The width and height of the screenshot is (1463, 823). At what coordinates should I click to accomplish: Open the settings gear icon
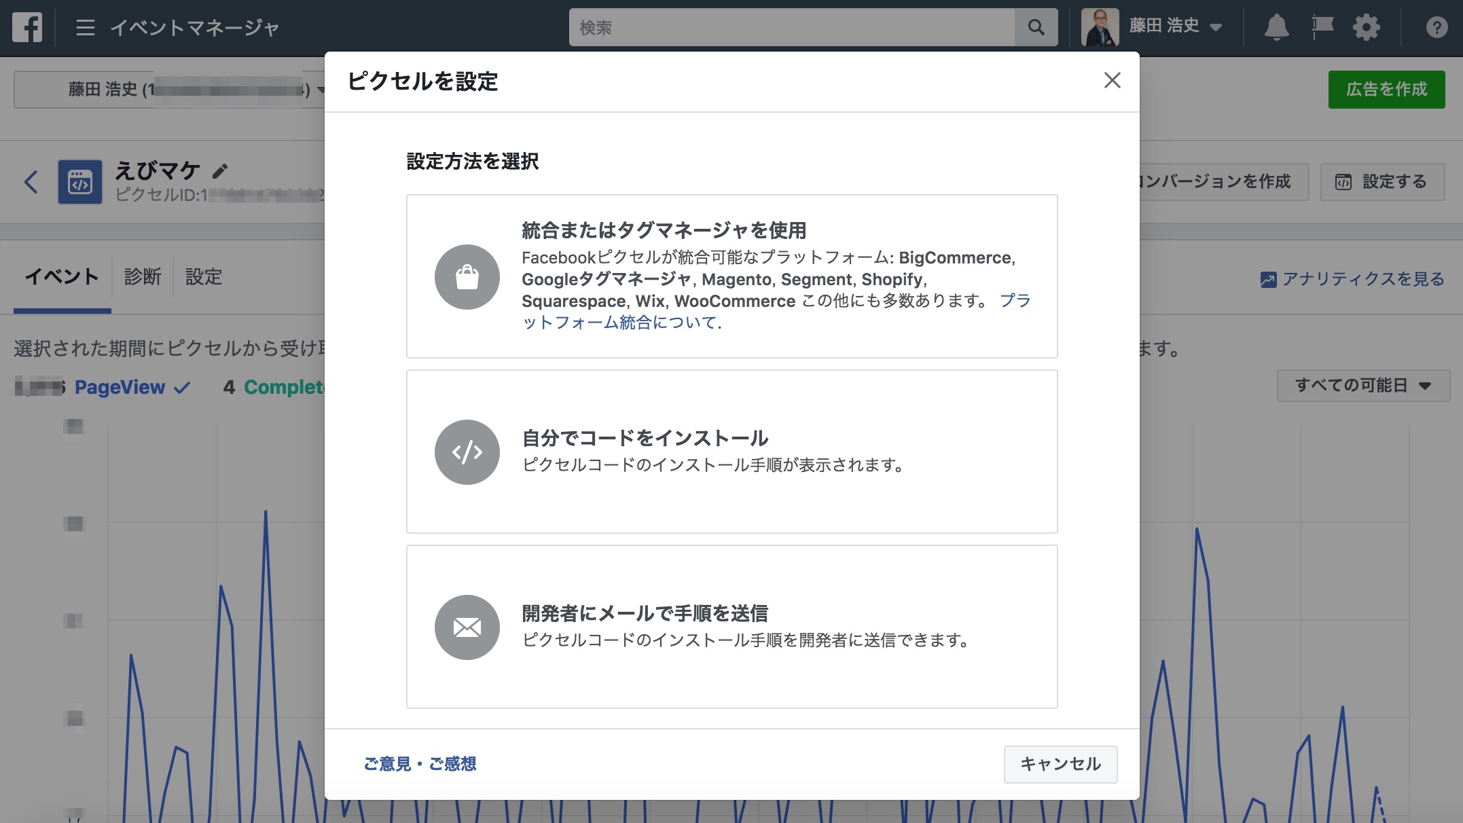coord(1366,27)
